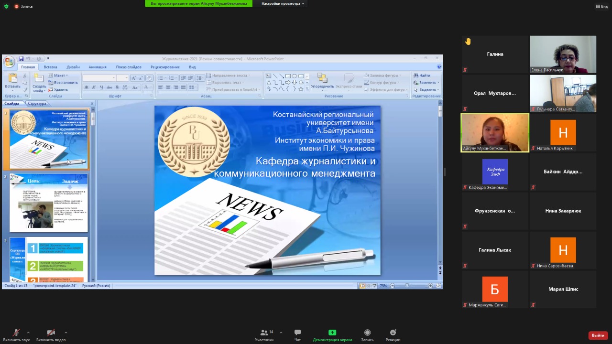The height and width of the screenshot is (344, 612).
Task: Click the Упорядочить arrange button
Action: coord(322,81)
